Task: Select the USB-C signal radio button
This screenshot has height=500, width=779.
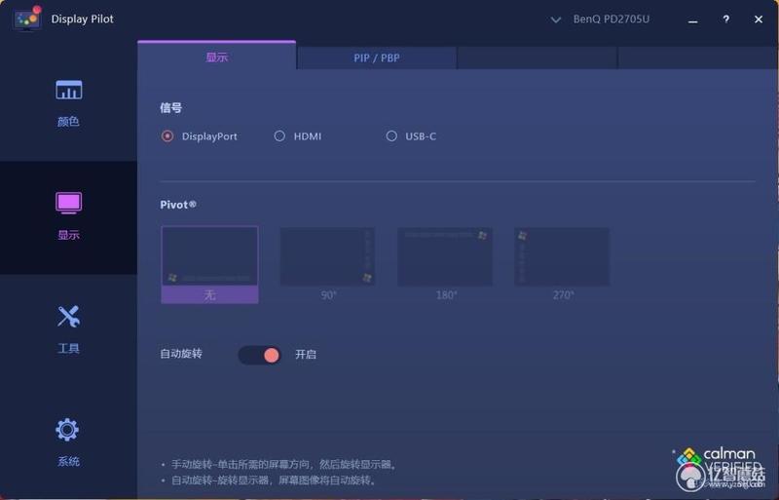Action: (x=391, y=135)
